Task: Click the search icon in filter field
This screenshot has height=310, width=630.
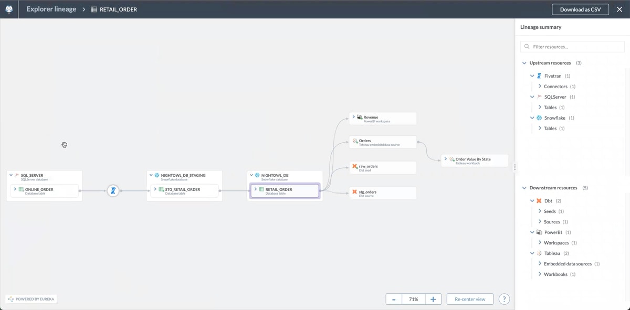Action: (x=527, y=47)
